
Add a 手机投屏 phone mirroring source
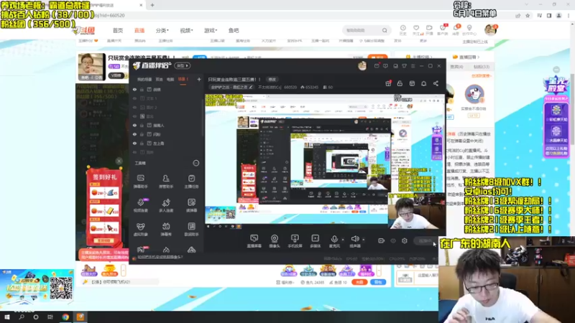(295, 241)
